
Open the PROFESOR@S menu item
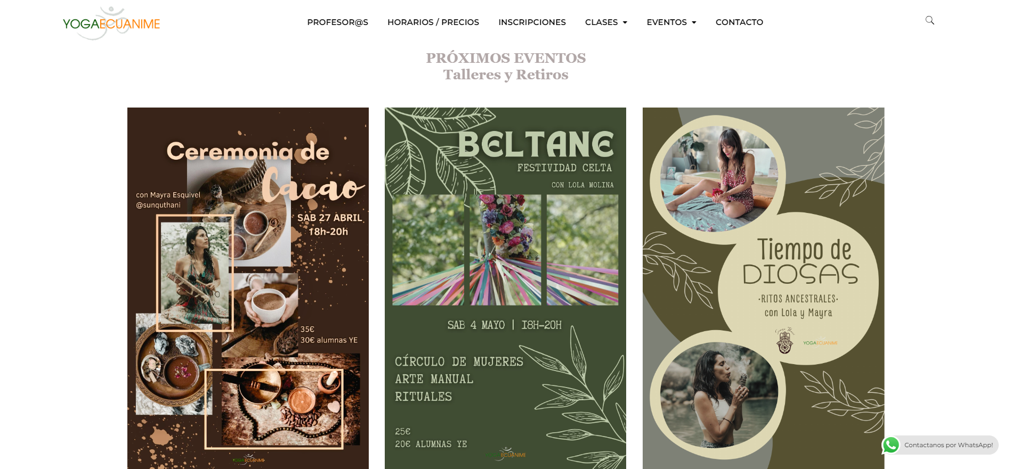(x=338, y=22)
